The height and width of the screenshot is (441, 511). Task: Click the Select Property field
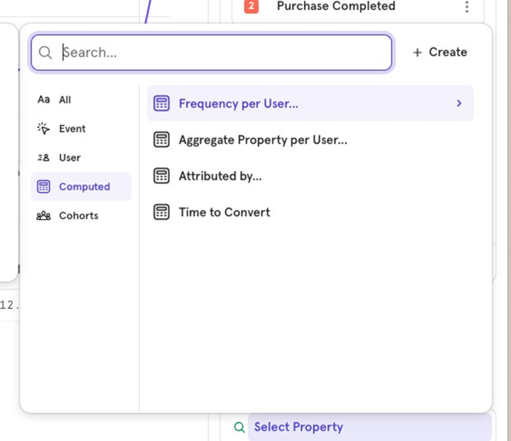pos(298,427)
